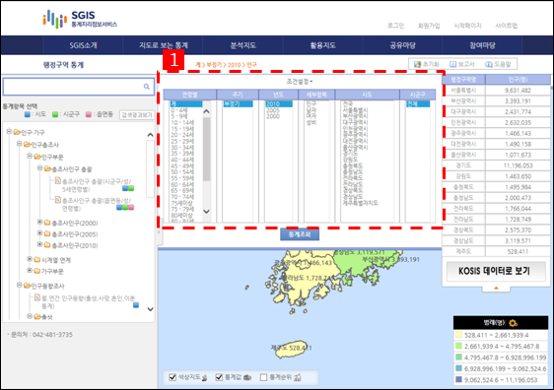Screen dimensions: 554x390
Task: Click the 9,062,524.6 ~ 11,196,053 legend swatch
Action: [x=458, y=380]
